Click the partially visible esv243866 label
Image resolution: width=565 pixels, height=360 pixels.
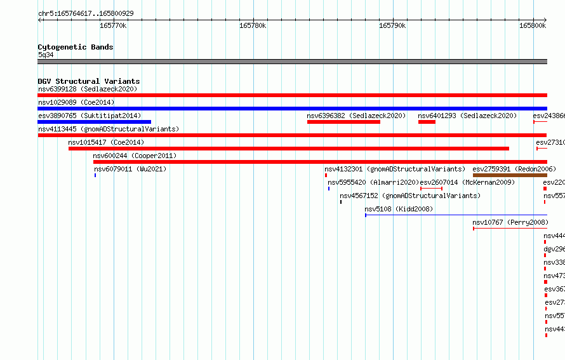[548, 116]
